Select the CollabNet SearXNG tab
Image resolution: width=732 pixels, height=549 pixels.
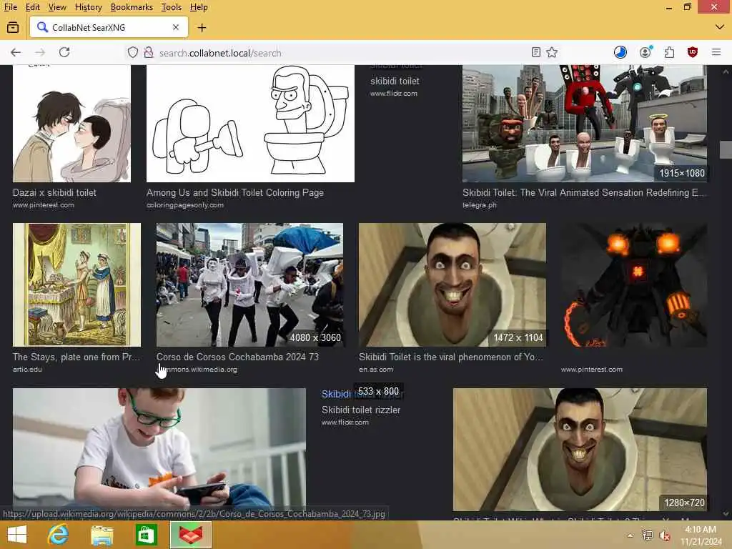109,28
